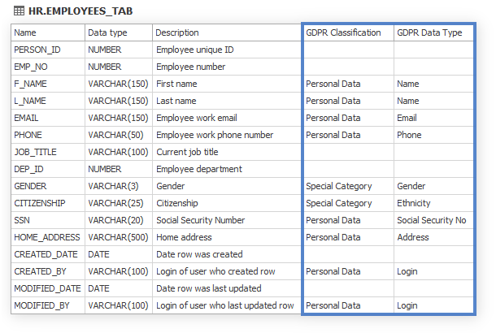Select the Description column header
The height and width of the screenshot is (333, 496).
(x=227, y=32)
